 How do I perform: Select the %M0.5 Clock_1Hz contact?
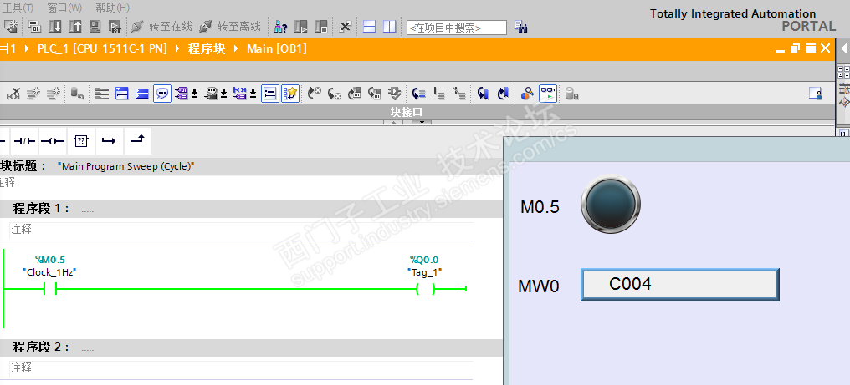pyautogui.click(x=50, y=289)
